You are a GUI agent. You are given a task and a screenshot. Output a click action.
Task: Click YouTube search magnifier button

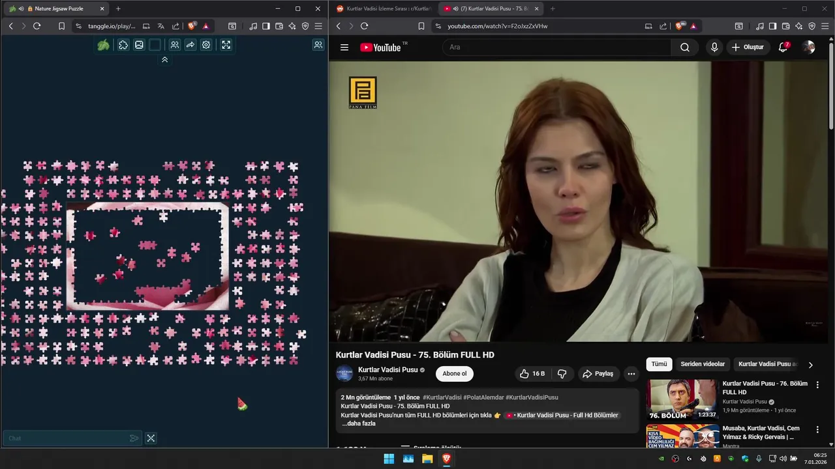(x=684, y=47)
